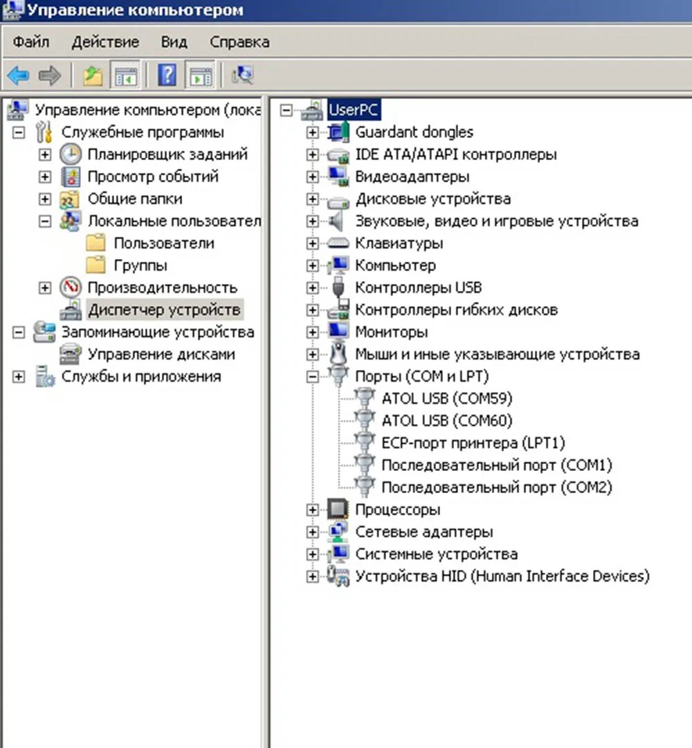Expand the Контроллеры гибких дисков node
Viewport: 692px width, 748px height.
tap(312, 310)
